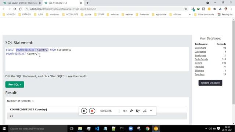Open the NO CODE bookmarks folder
Image resolution: width=235 pixels, height=132 pixels.
click(x=9, y=15)
